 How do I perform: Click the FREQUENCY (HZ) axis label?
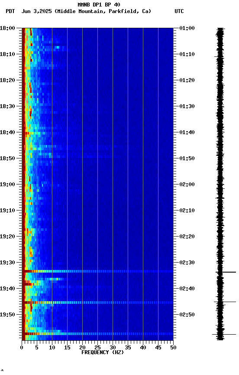click(103, 352)
